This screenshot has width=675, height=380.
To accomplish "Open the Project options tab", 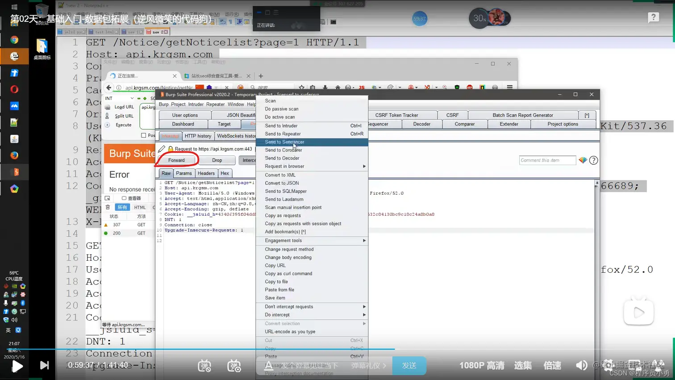I will (x=563, y=124).
